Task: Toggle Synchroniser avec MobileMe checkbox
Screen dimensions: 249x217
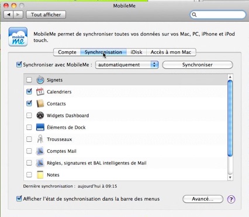Action: click(x=19, y=64)
